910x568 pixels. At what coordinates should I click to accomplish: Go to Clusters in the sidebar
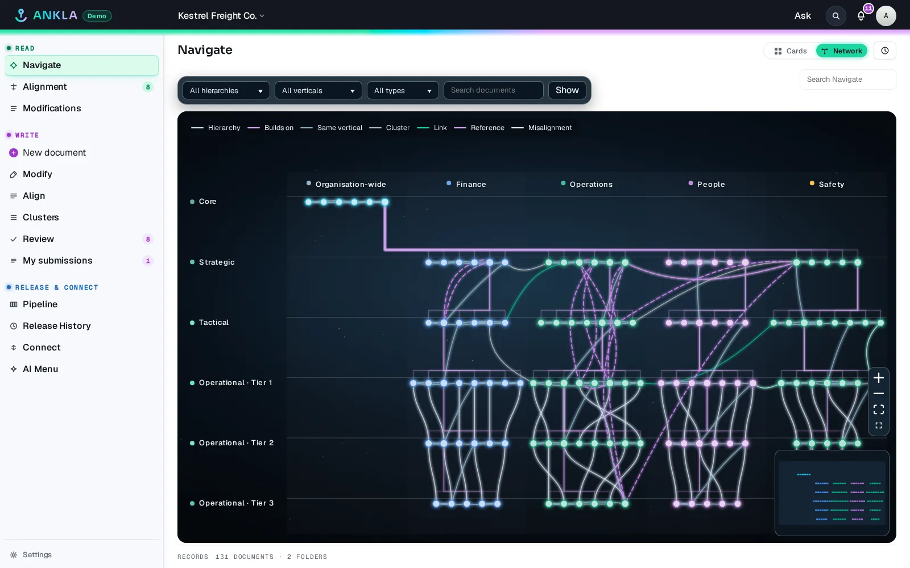pos(81,218)
